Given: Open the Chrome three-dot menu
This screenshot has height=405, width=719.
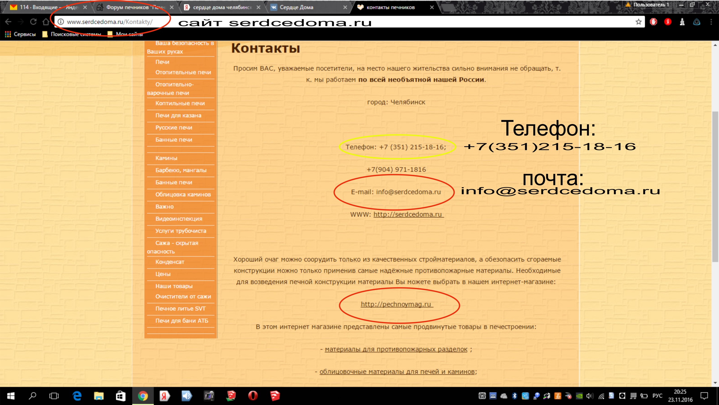Looking at the screenshot, I should coord(711,22).
